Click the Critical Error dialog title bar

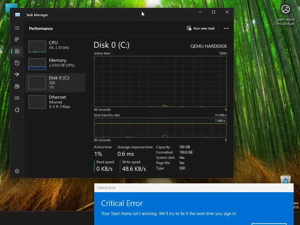tap(194, 188)
